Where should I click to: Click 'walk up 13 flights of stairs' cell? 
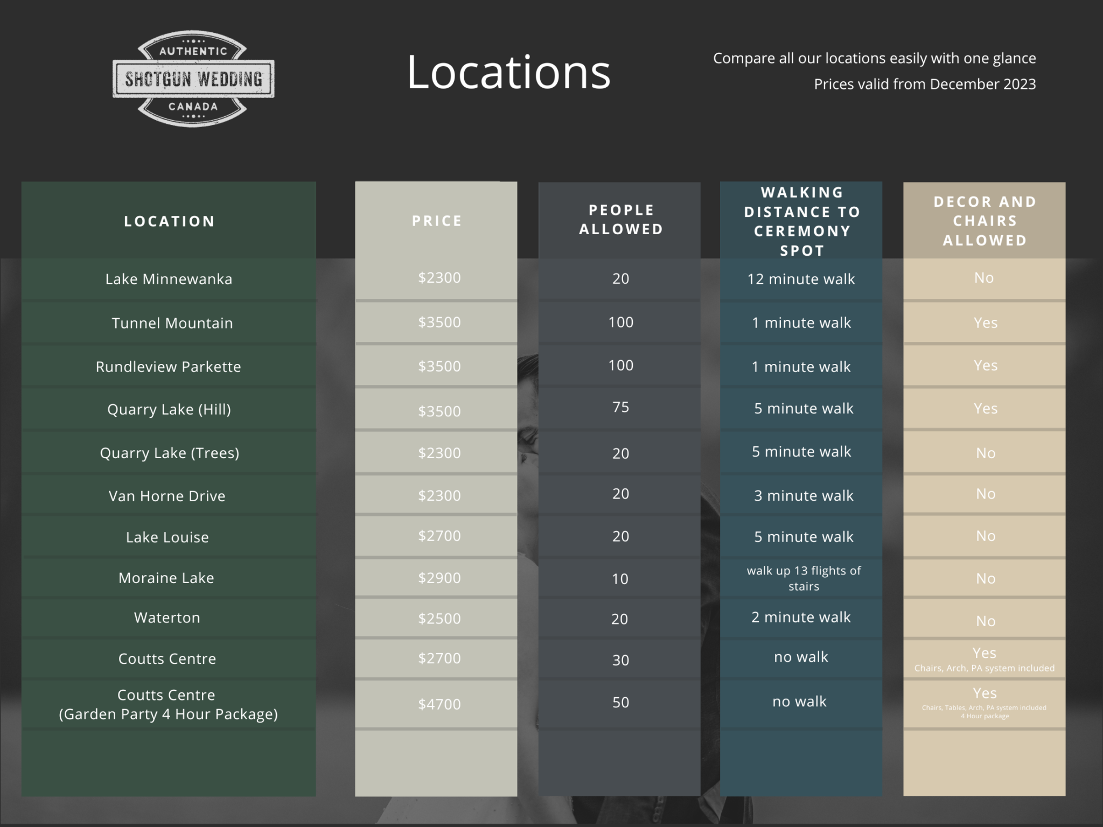[804, 578]
